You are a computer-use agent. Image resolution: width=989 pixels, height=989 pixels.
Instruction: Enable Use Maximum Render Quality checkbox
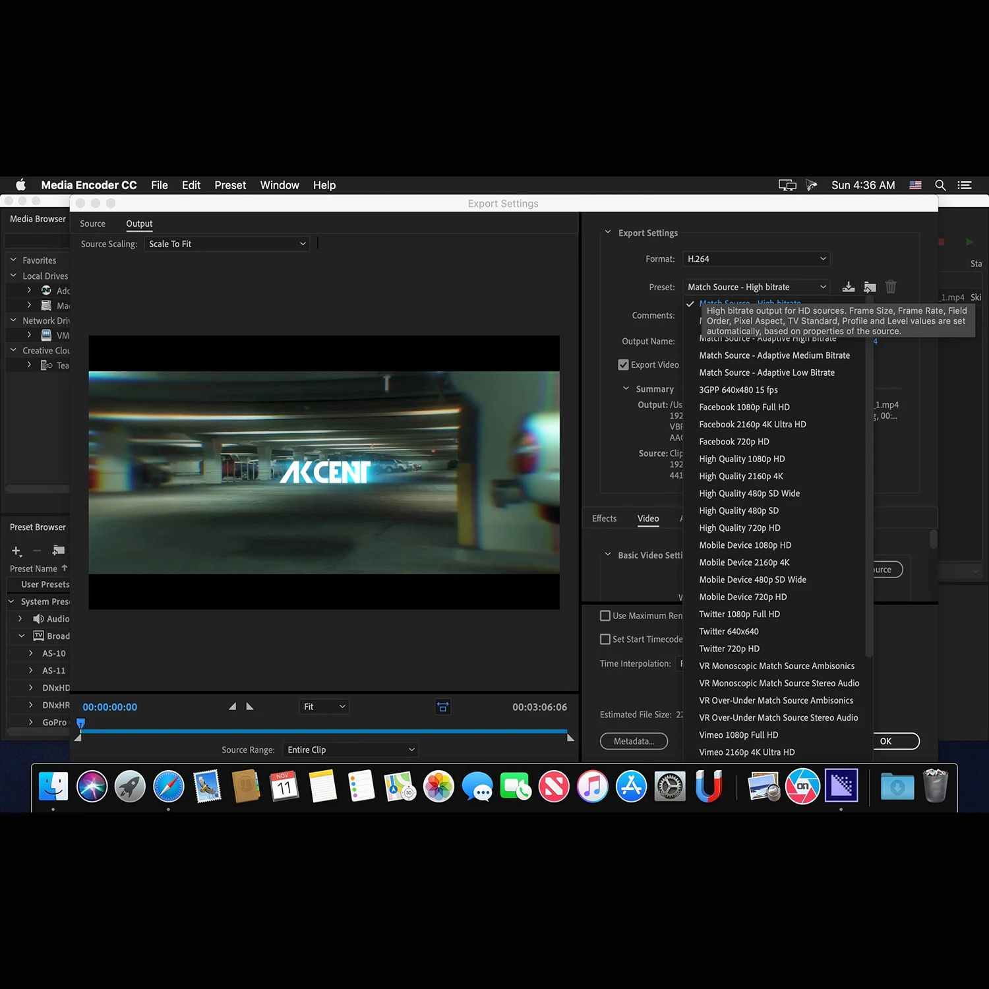coord(605,616)
